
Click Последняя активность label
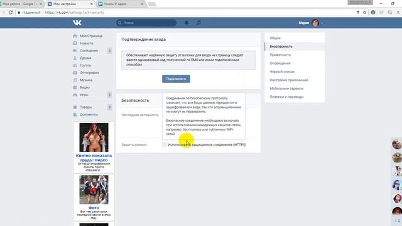pos(139,115)
